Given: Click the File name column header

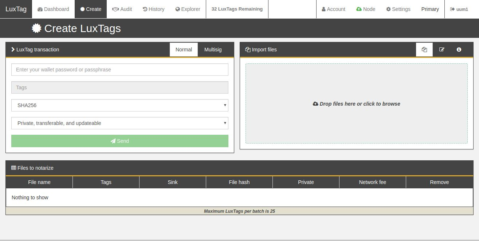Looking at the screenshot, I should click(39, 182).
